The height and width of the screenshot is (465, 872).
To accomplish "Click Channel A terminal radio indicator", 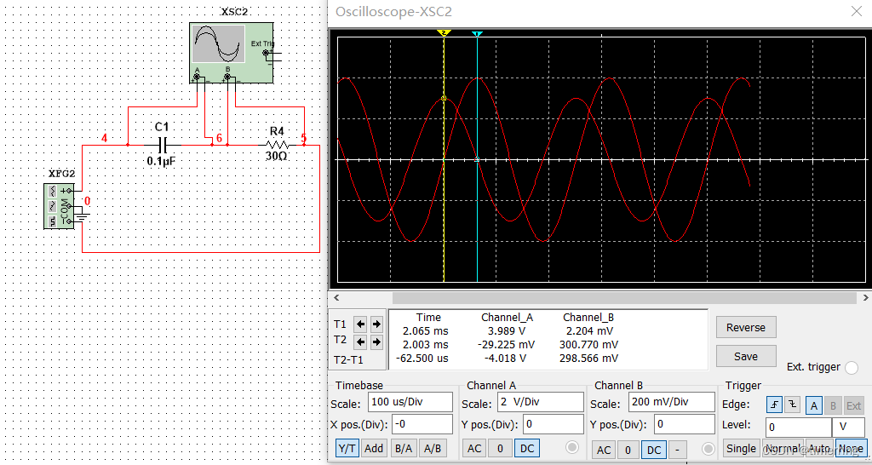I will click(x=573, y=448).
